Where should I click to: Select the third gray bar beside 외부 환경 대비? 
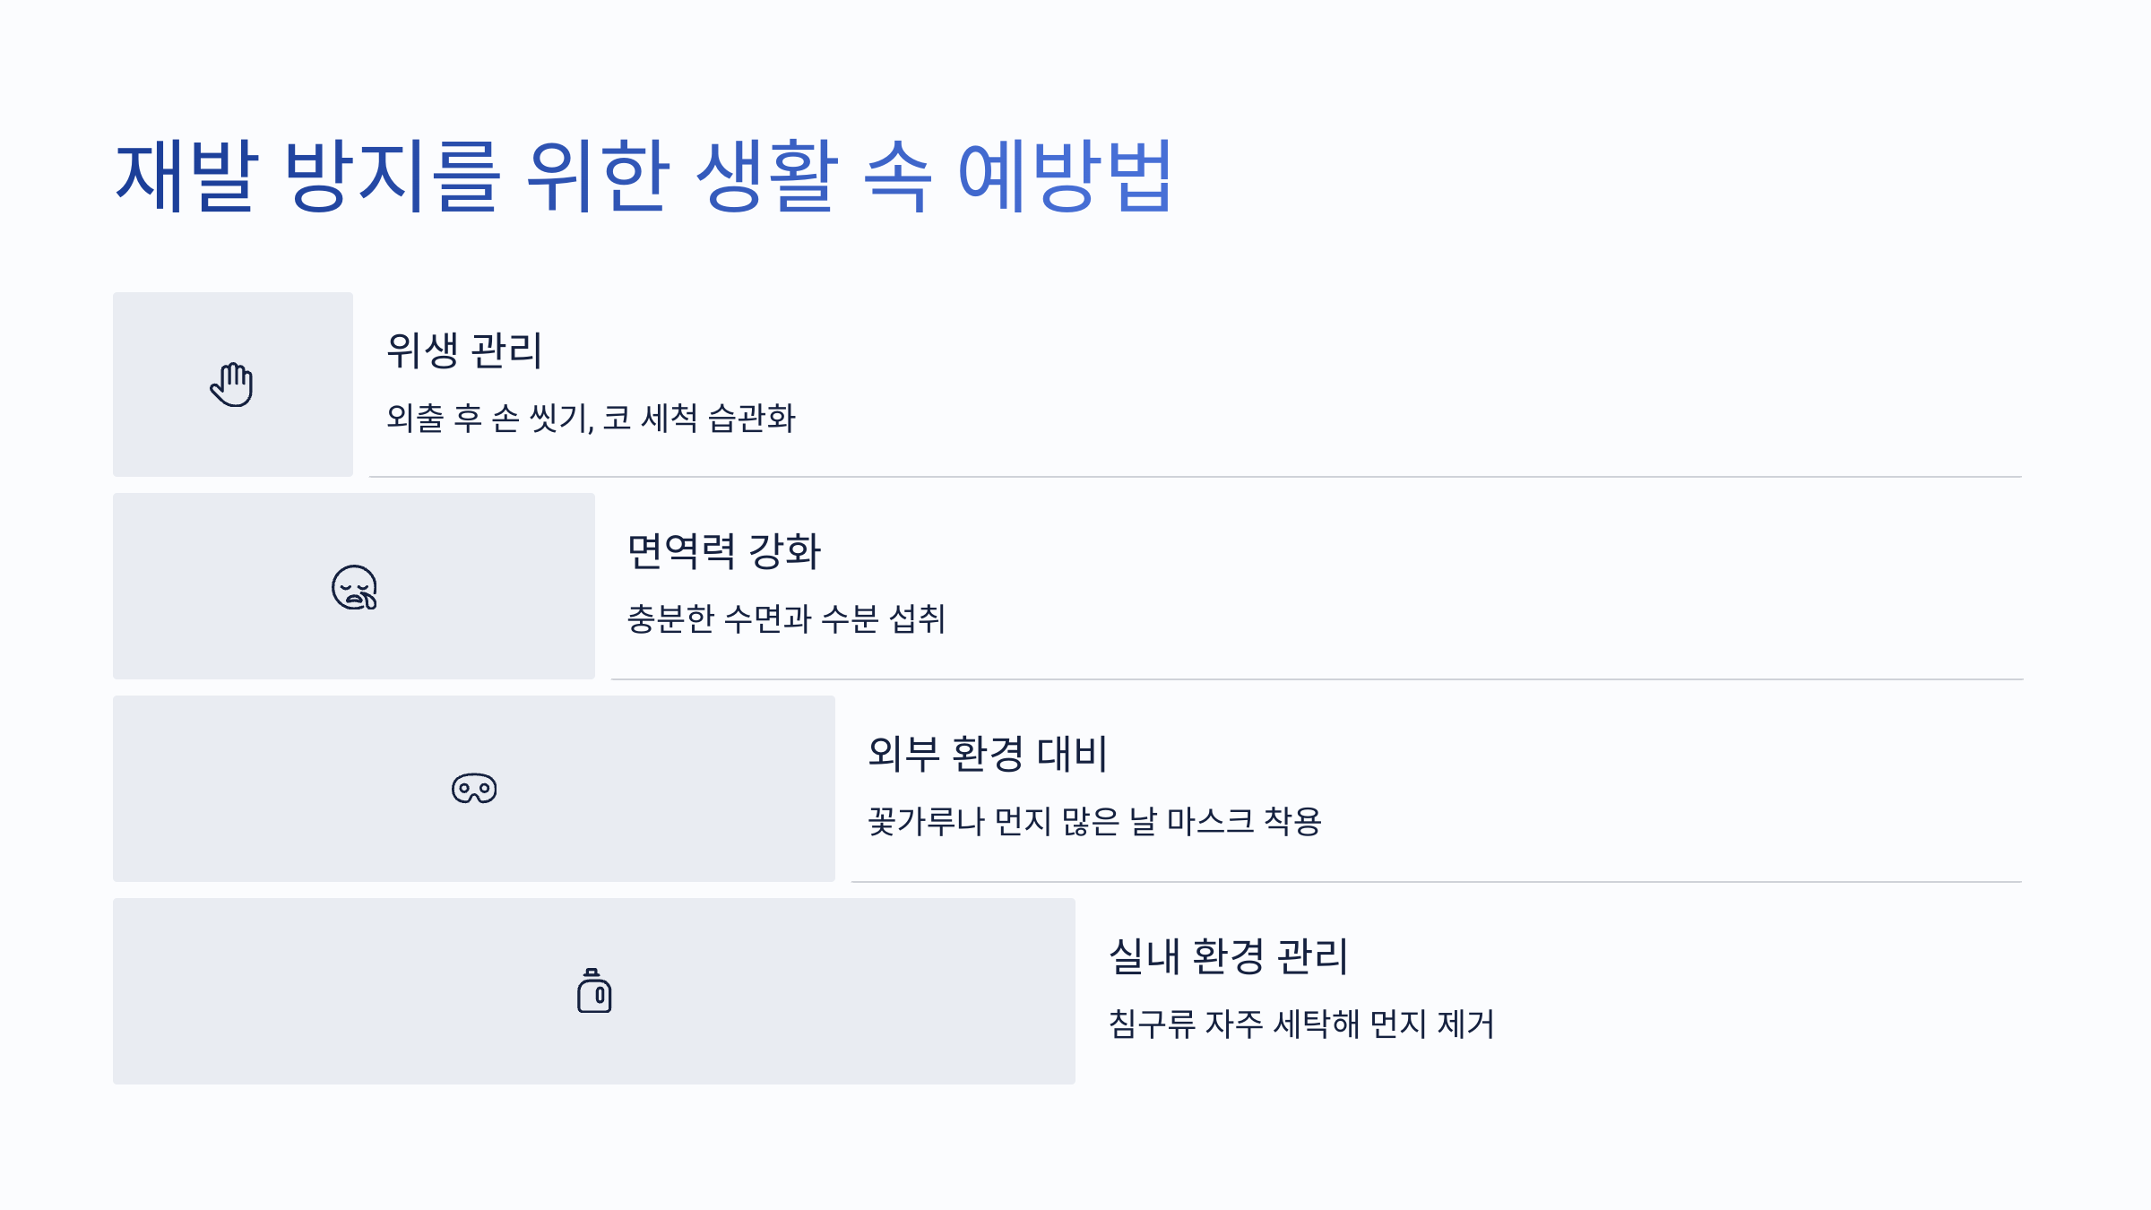[x=474, y=789]
